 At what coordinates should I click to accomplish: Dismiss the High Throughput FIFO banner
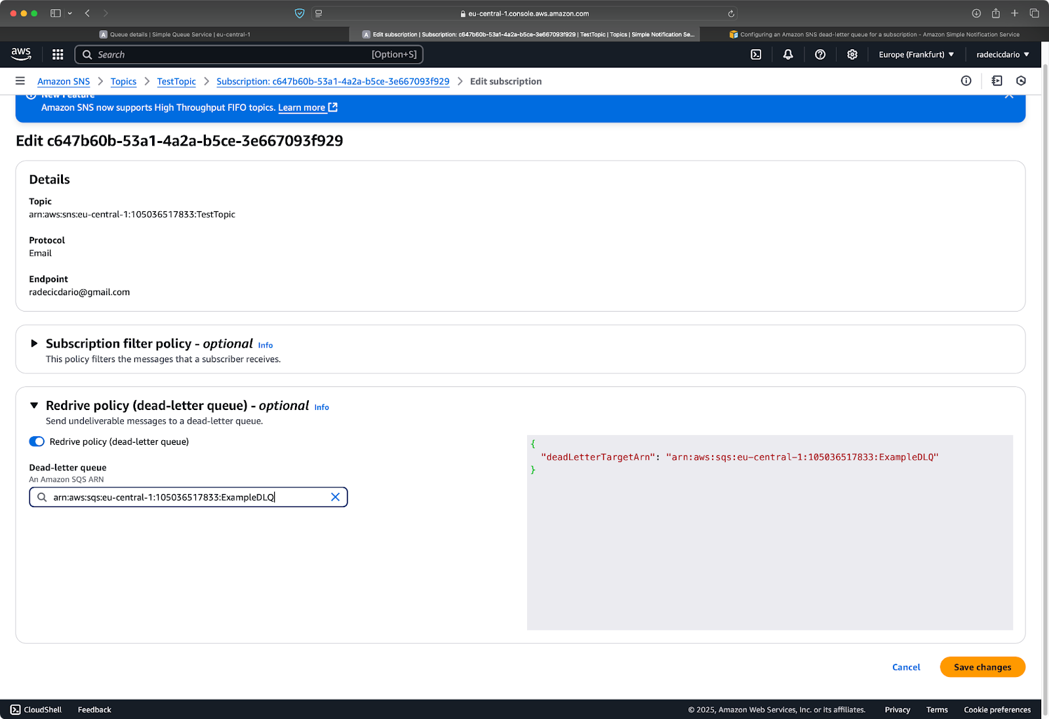pos(1009,96)
